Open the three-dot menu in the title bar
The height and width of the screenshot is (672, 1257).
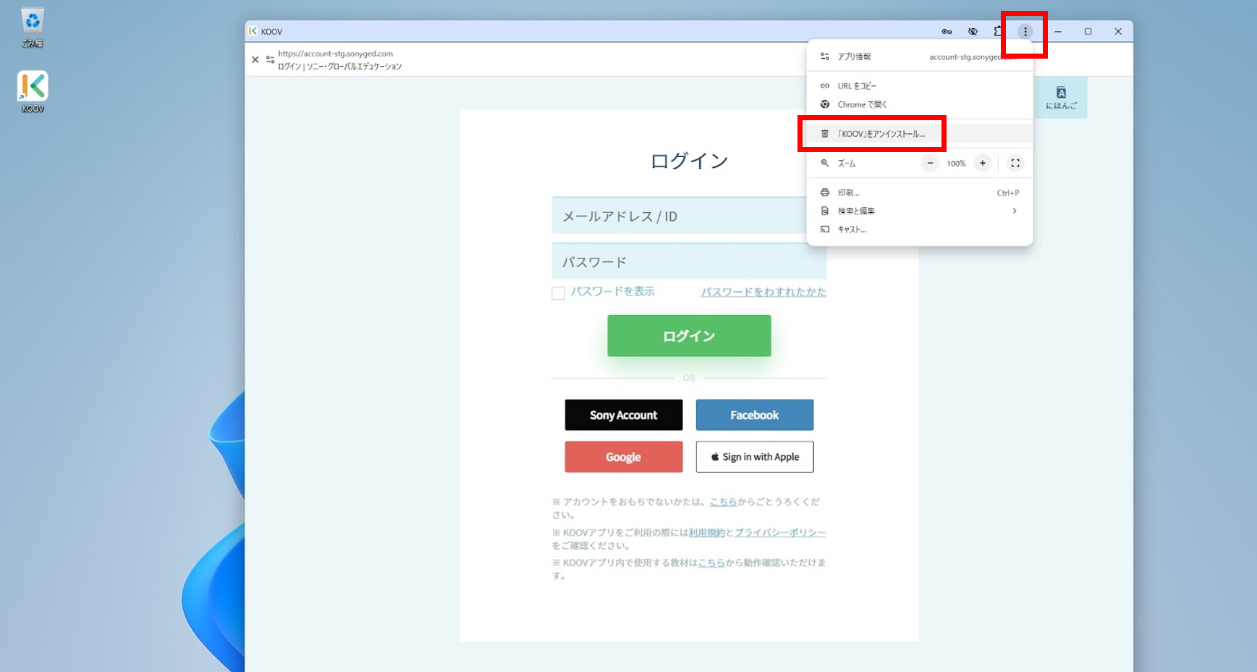tap(1025, 31)
